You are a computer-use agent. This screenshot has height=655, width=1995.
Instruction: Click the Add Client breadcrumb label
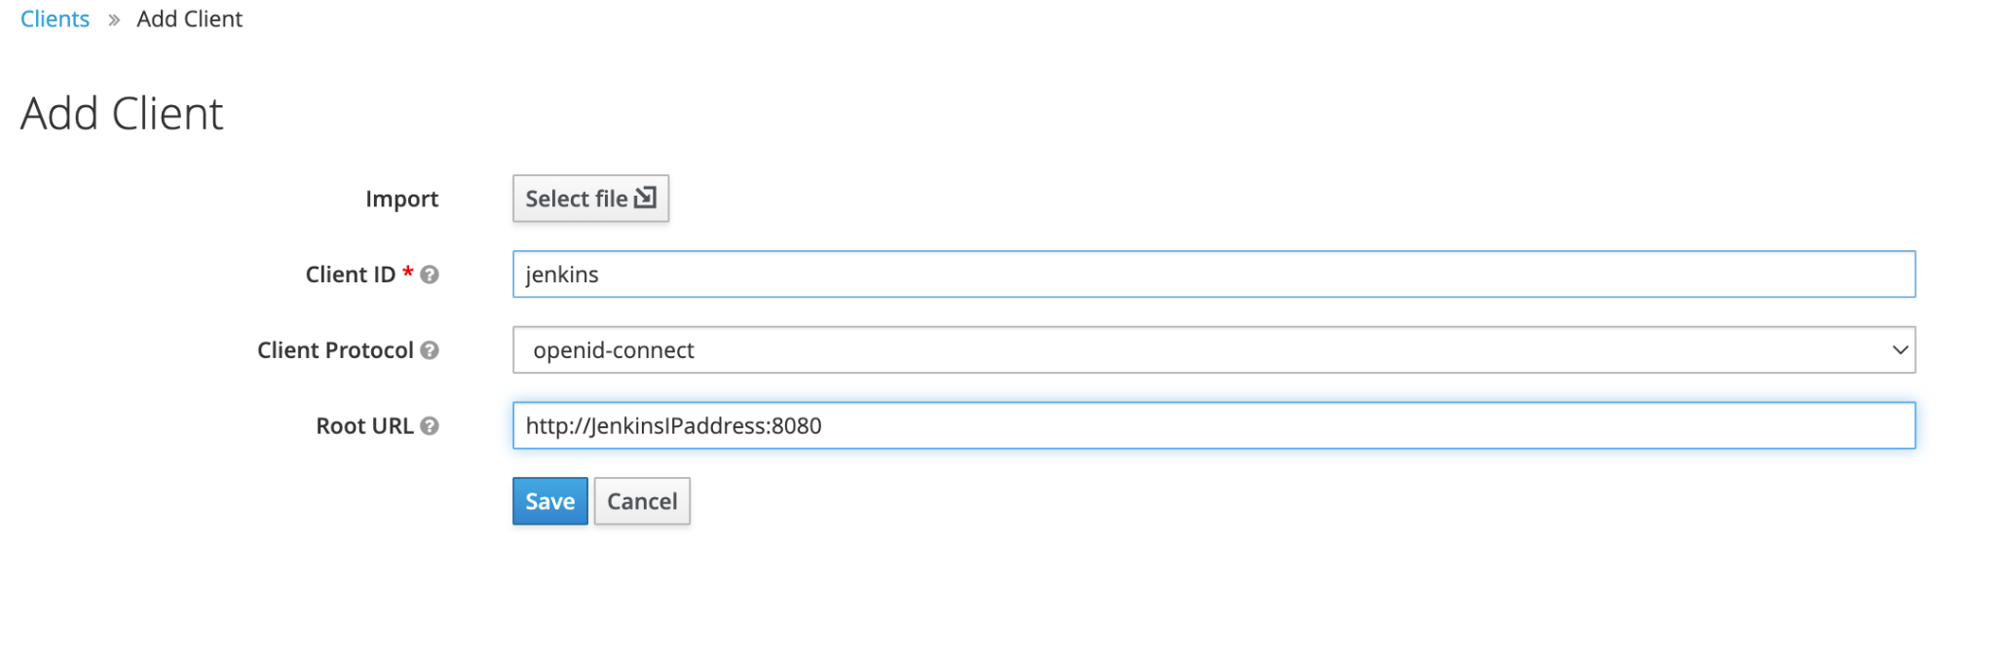[x=189, y=18]
